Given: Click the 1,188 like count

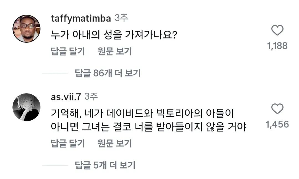Looking at the screenshot, I should pyautogui.click(x=277, y=46).
